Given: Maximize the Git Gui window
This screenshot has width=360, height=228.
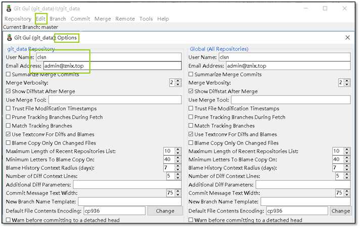Looking at the screenshot, I should click(325, 9).
